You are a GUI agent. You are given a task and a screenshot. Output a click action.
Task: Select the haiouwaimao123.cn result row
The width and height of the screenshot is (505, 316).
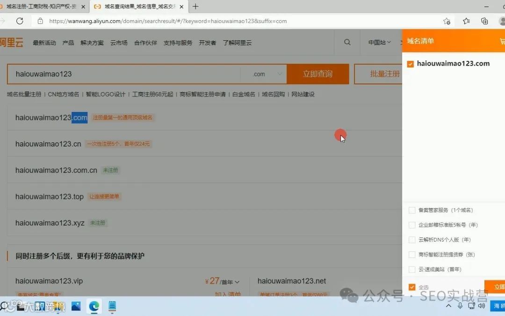tap(204, 144)
